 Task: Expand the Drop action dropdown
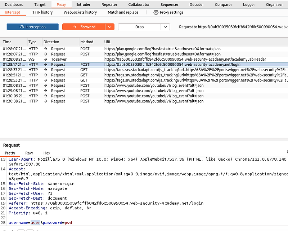(165, 26)
